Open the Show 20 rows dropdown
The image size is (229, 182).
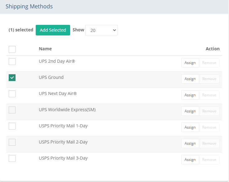pos(101,30)
